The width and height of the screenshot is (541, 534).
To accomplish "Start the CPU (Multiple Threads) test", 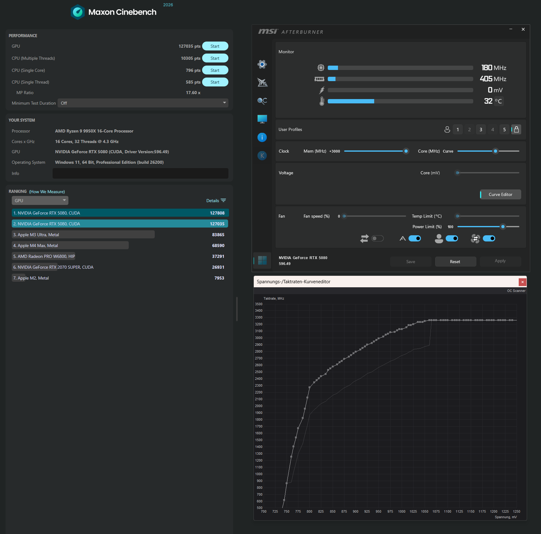I will coord(215,58).
